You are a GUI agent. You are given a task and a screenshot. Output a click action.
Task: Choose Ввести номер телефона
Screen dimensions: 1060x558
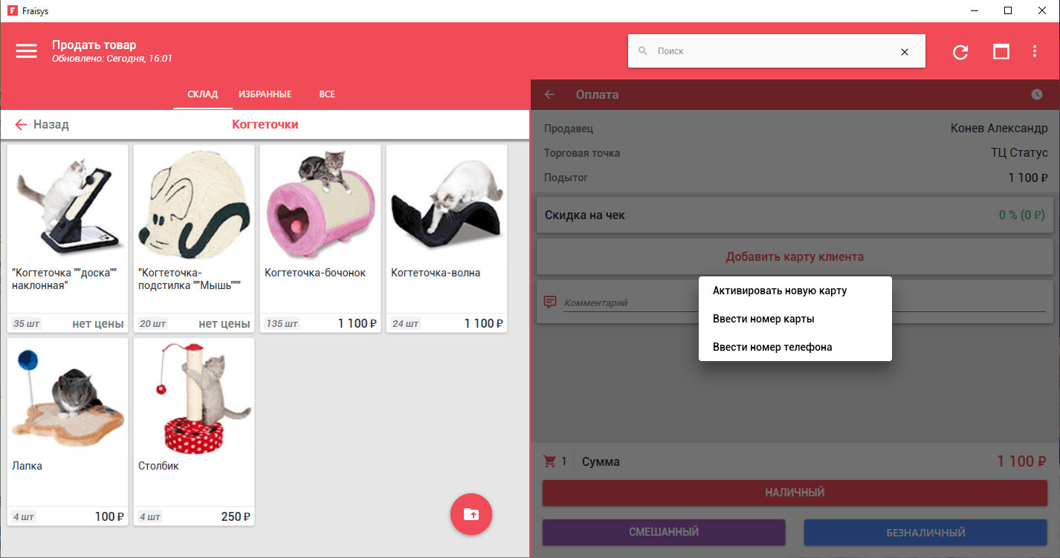[795, 347]
